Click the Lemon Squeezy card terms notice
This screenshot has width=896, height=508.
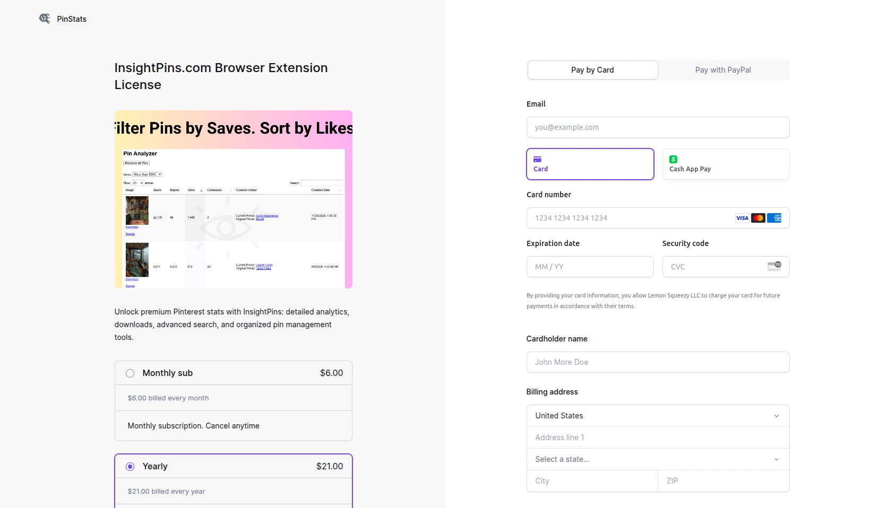pos(653,301)
